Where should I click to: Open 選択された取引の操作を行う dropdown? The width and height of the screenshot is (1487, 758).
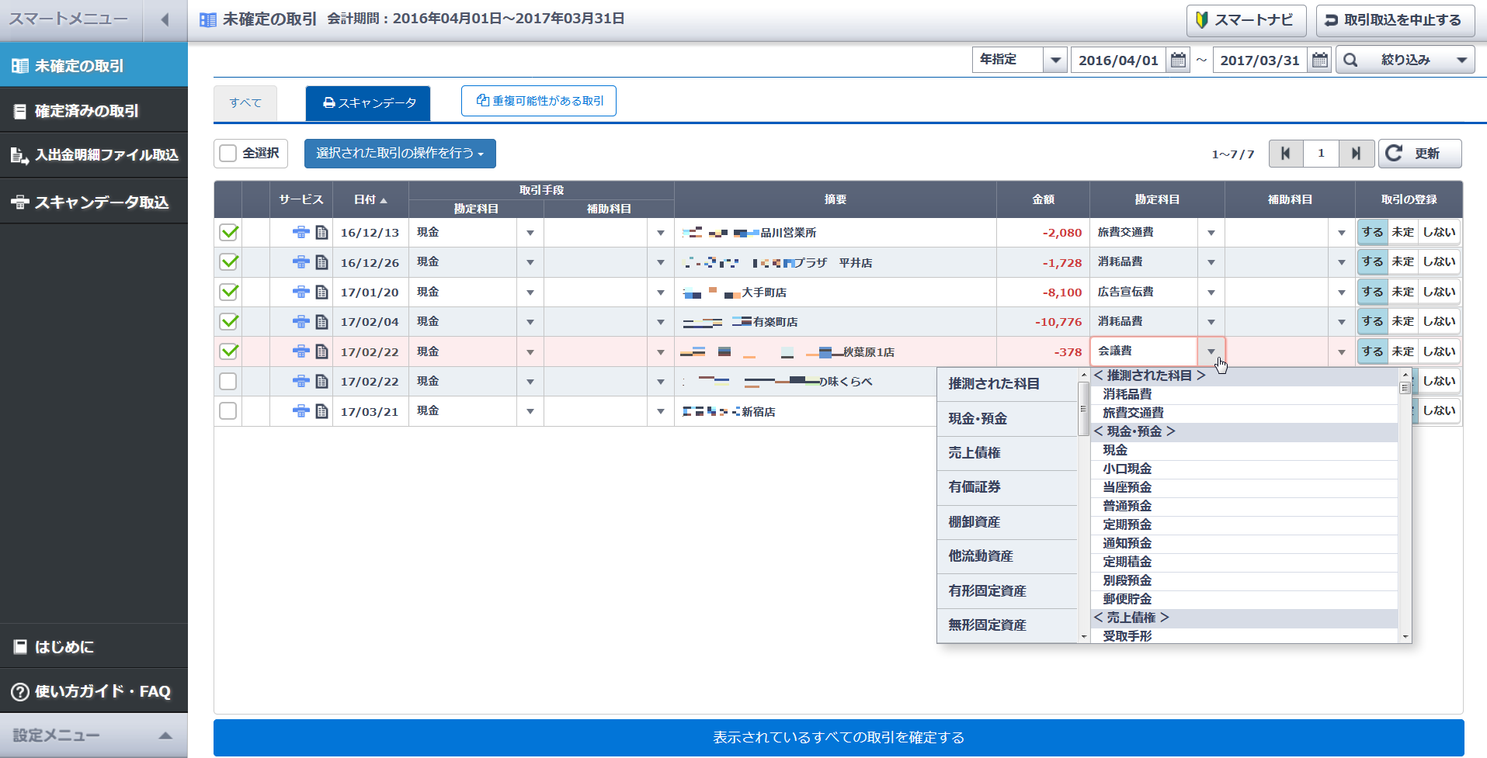click(x=400, y=154)
